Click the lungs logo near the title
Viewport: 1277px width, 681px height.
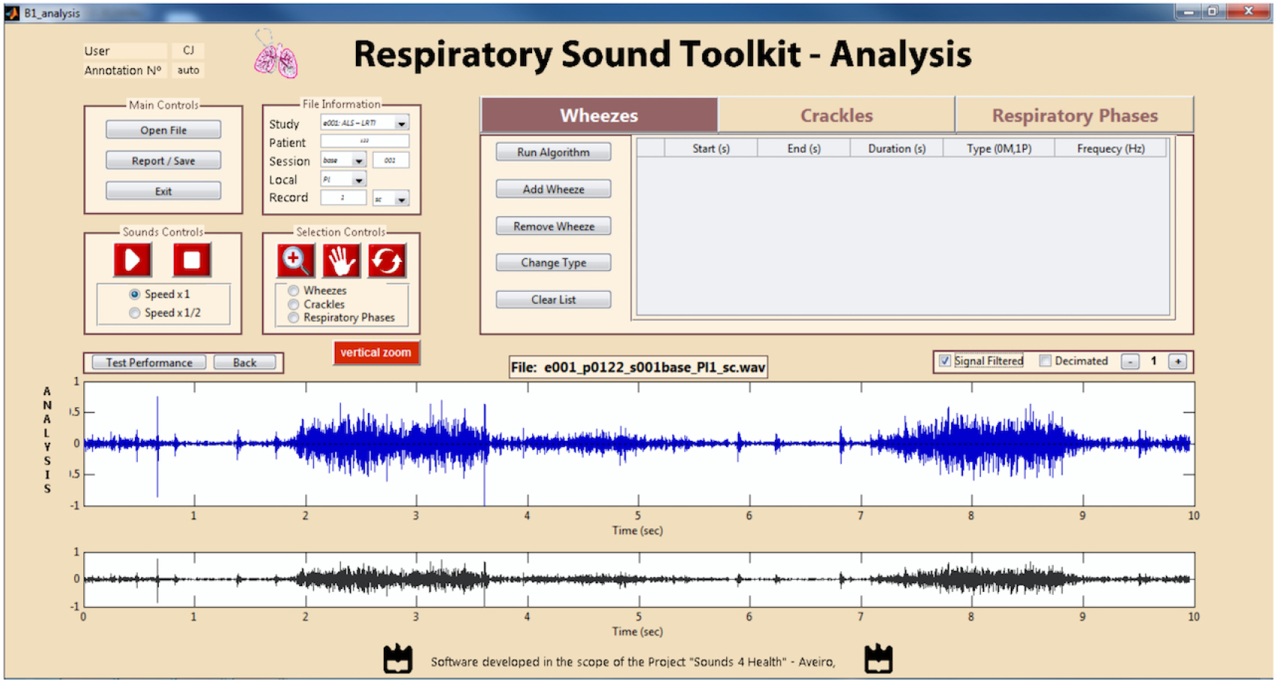tap(276, 58)
